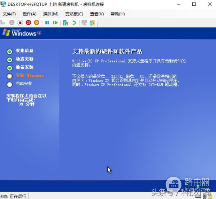The image size is (216, 199).
Task: Pause the virtual machine
Action: pos(47,23)
